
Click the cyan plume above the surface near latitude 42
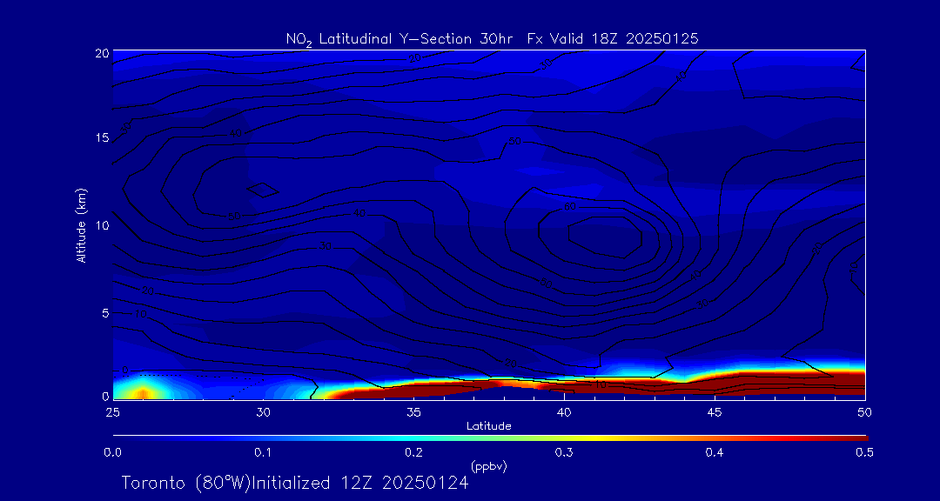[x=625, y=371]
